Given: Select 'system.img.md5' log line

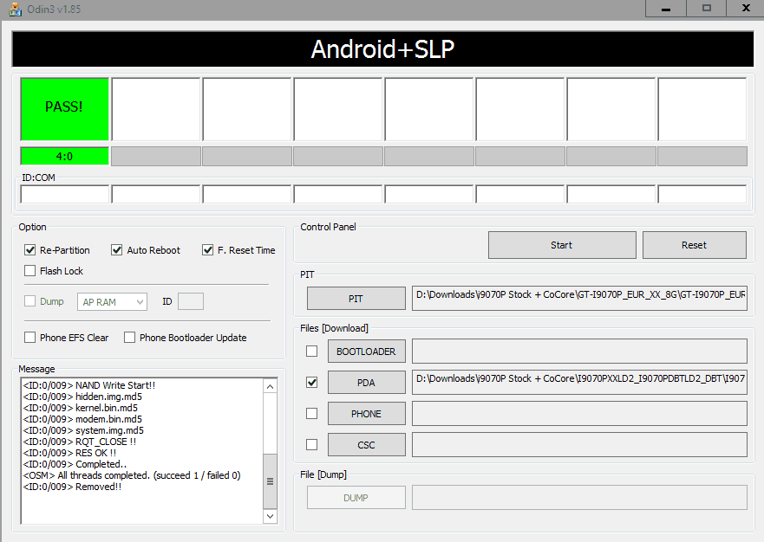Looking at the screenshot, I should 83,430.
